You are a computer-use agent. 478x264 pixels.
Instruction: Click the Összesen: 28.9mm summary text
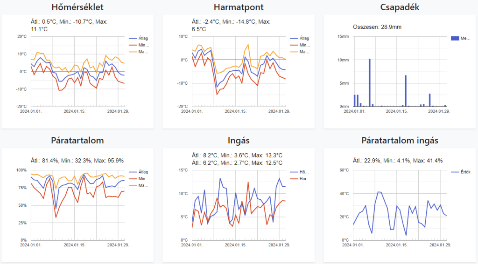point(377,27)
